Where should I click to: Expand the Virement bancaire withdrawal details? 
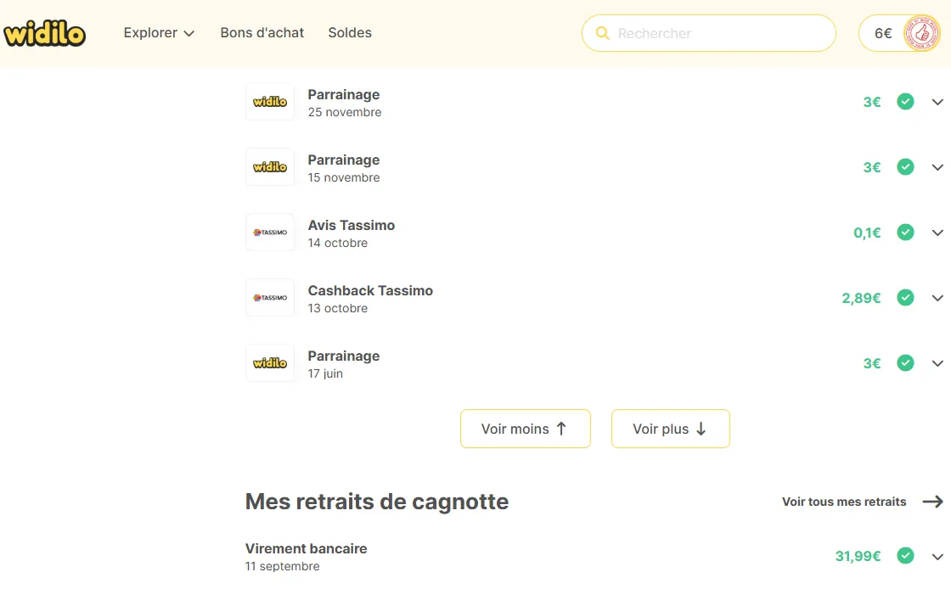(x=937, y=556)
